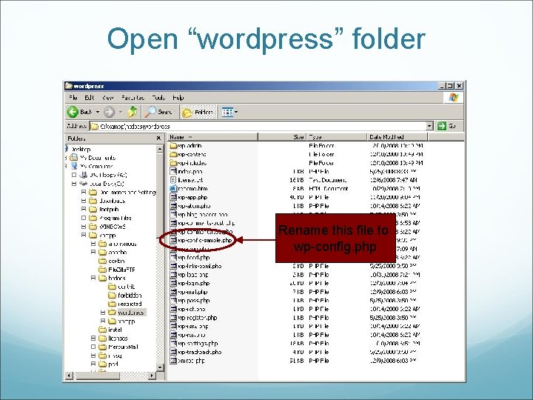This screenshot has height=400, width=533.
Task: Sort by Type column header
Action: pyautogui.click(x=337, y=137)
